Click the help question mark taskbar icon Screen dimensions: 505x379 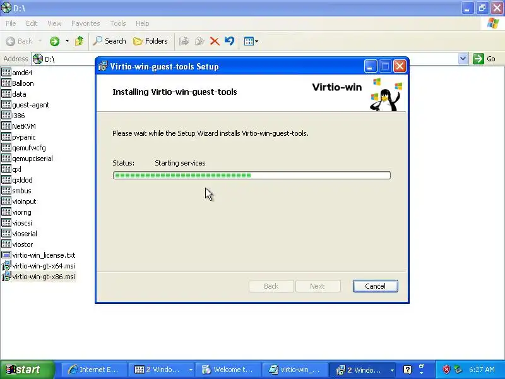tap(407, 370)
